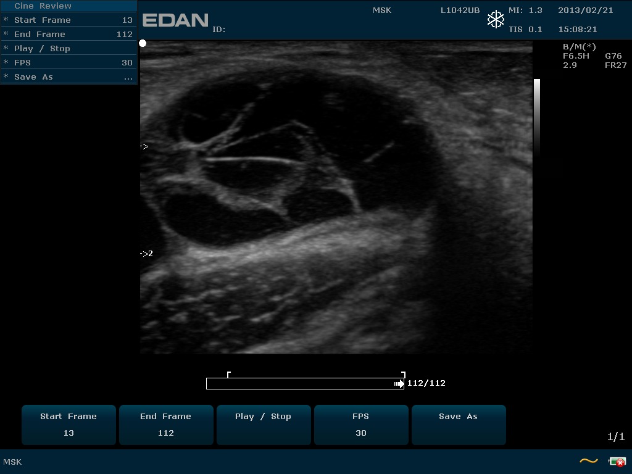Click the battery icon with red X
This screenshot has width=632, height=474.
[617, 462]
